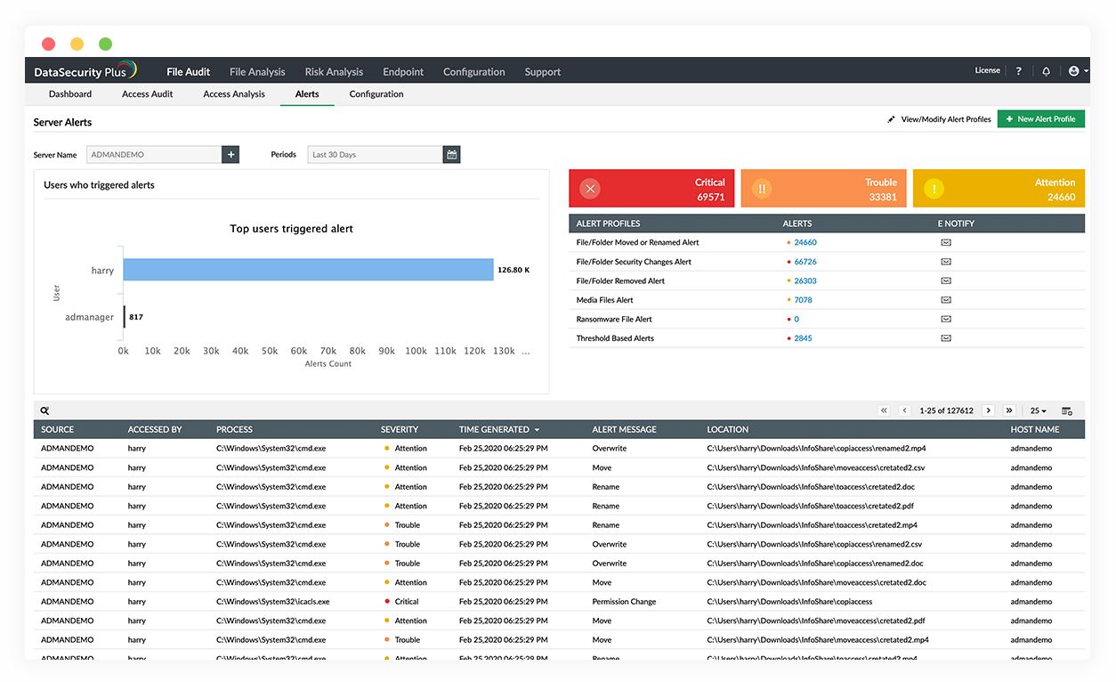Go to the first page of results
This screenshot has height=682, width=1116.
click(884, 410)
